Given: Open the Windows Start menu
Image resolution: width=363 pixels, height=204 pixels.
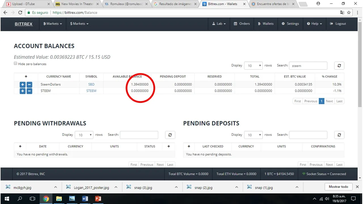Looking at the screenshot, I should pos(7,199).
